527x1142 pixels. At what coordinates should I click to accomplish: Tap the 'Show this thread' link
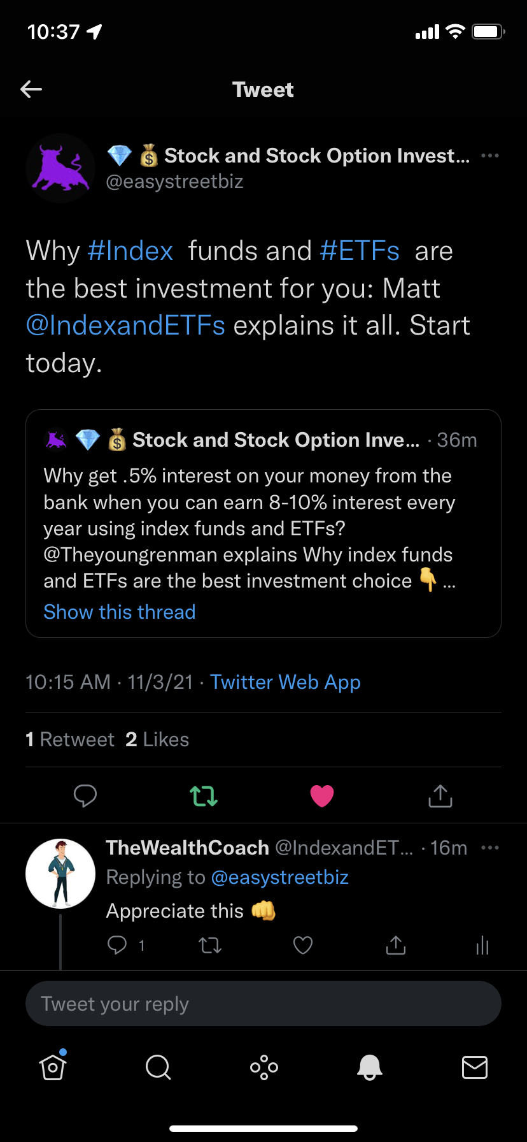click(x=120, y=612)
